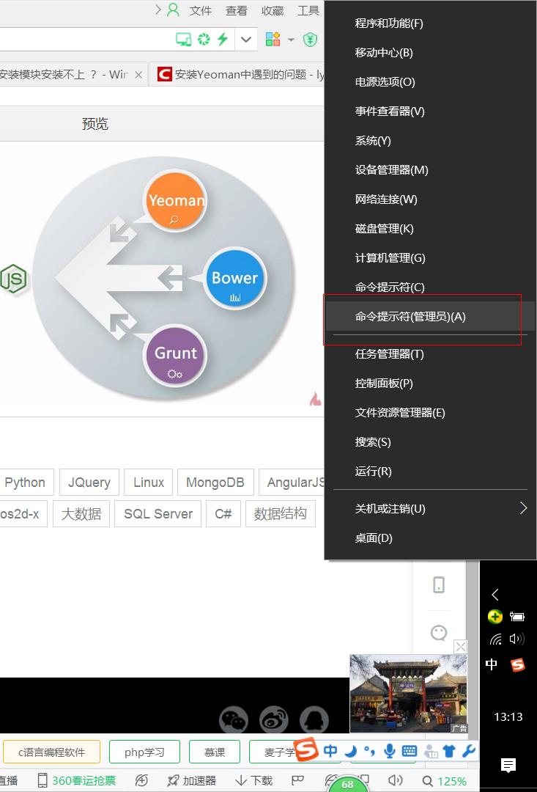This screenshot has height=792, width=537.
Task: Click the green lightning speed-mode icon
Action: click(x=222, y=40)
